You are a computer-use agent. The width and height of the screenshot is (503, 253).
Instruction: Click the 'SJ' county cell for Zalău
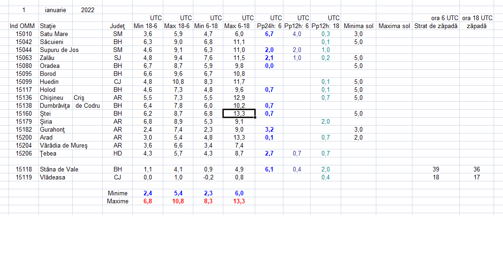tap(117, 58)
